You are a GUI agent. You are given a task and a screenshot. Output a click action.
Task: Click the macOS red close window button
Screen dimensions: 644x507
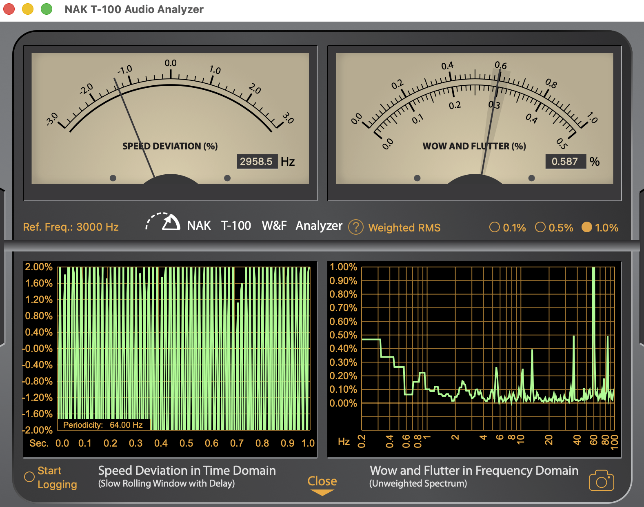9,9
